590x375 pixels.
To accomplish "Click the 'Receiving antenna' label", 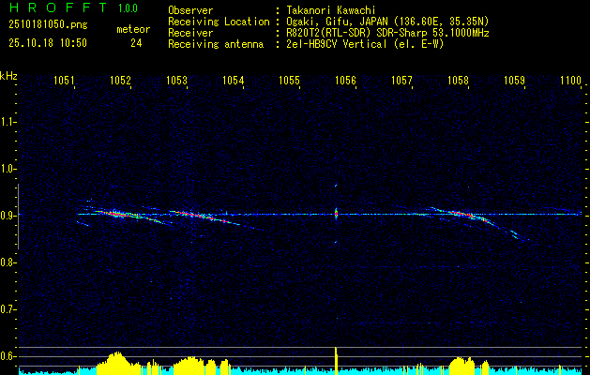I will tap(216, 44).
